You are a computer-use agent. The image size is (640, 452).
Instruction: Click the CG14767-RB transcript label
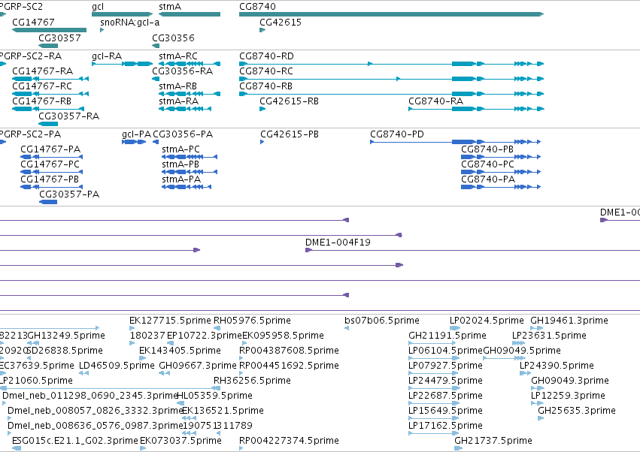point(41,101)
